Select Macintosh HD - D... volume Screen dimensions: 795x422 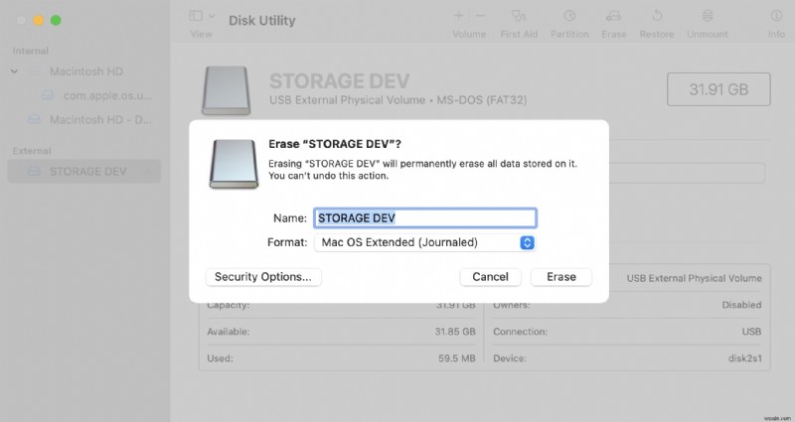point(100,120)
